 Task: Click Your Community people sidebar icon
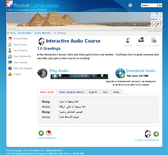click(x=10, y=56)
